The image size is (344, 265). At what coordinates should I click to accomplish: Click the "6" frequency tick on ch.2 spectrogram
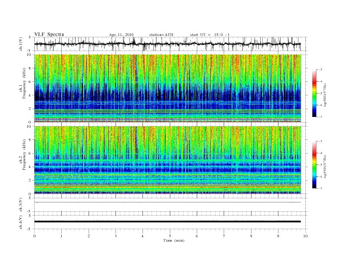[30, 153]
